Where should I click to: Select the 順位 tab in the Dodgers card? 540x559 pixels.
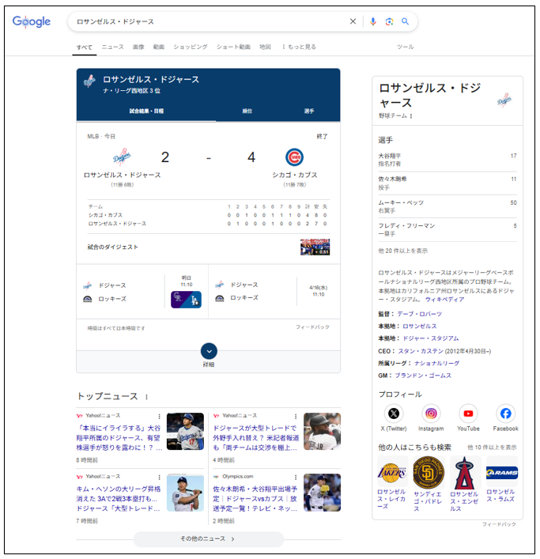(247, 111)
